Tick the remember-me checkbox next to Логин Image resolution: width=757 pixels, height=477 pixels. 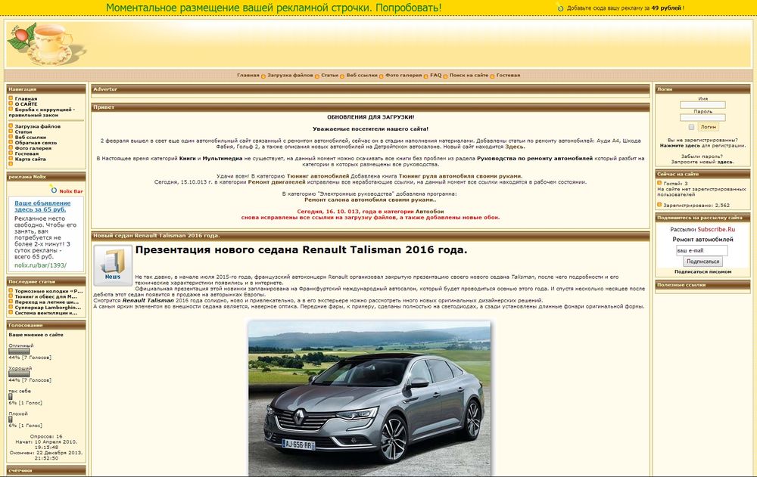pos(691,127)
